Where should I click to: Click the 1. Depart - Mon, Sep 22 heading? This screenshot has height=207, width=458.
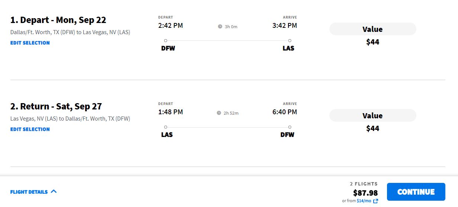point(58,20)
